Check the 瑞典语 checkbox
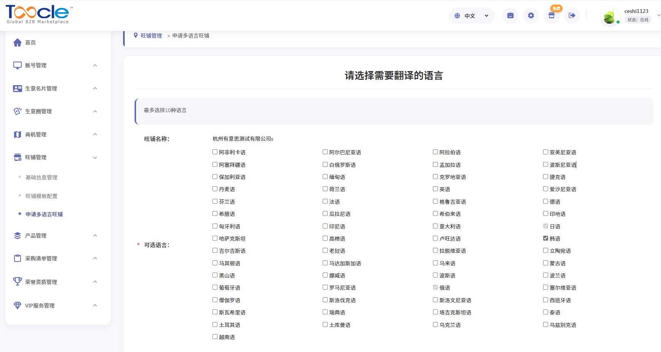 (x=325, y=312)
